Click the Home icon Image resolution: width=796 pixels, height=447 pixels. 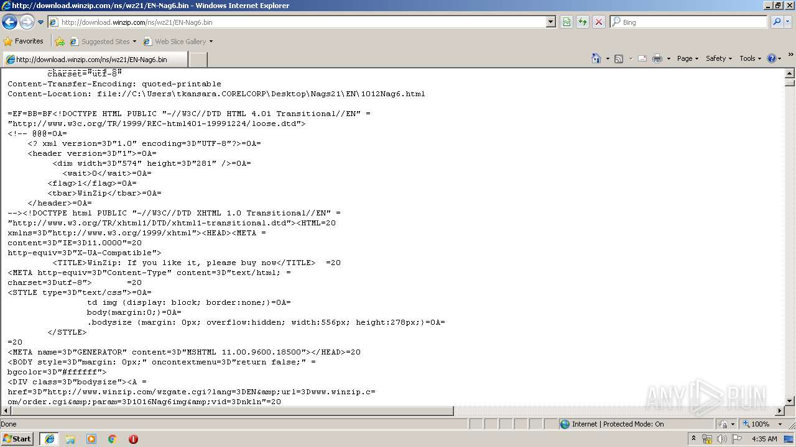coord(596,58)
